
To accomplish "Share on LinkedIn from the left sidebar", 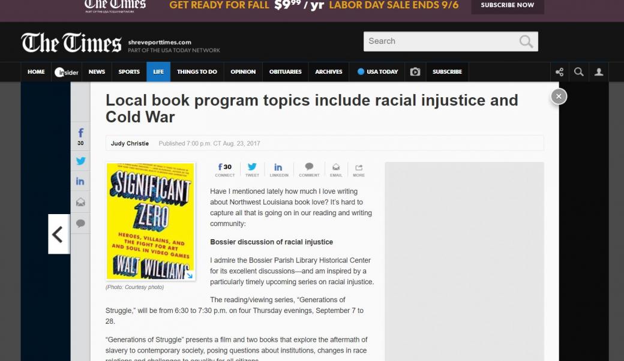I will (80, 182).
